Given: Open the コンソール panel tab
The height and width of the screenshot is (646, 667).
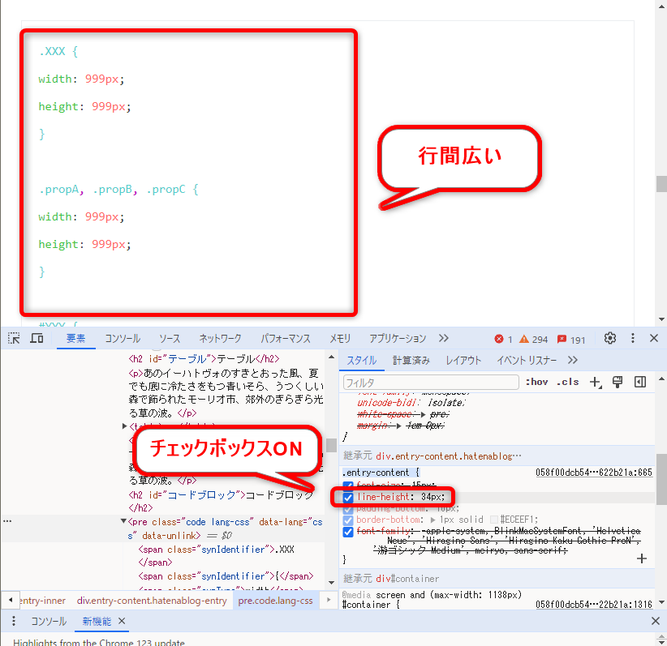Looking at the screenshot, I should click(123, 338).
